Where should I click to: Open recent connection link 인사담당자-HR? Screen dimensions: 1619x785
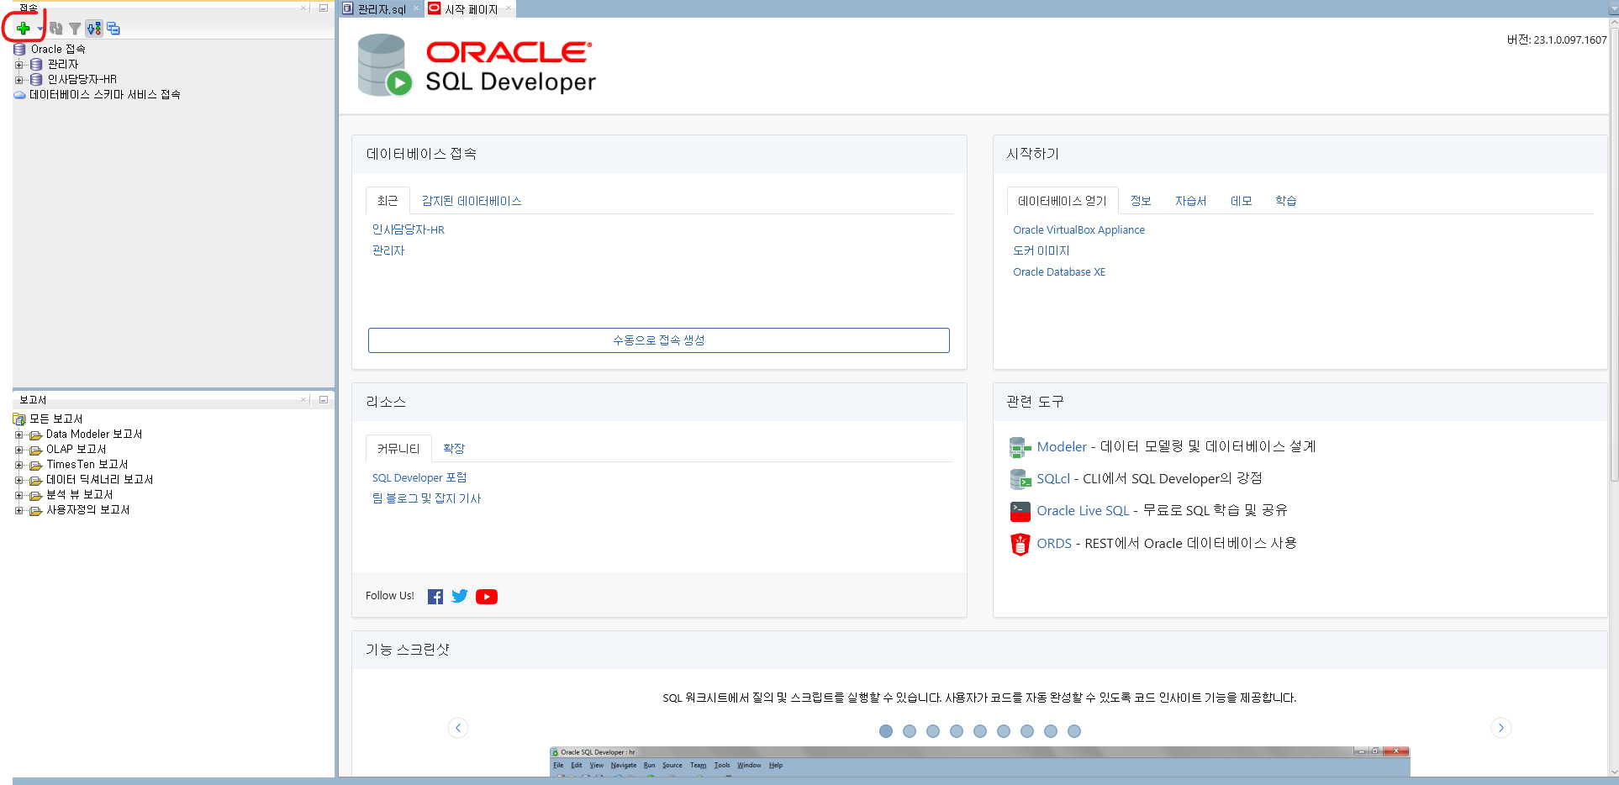pos(409,229)
